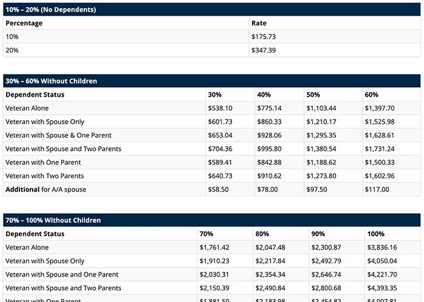Click the 100% column header
The image size is (424, 302).
point(376,234)
